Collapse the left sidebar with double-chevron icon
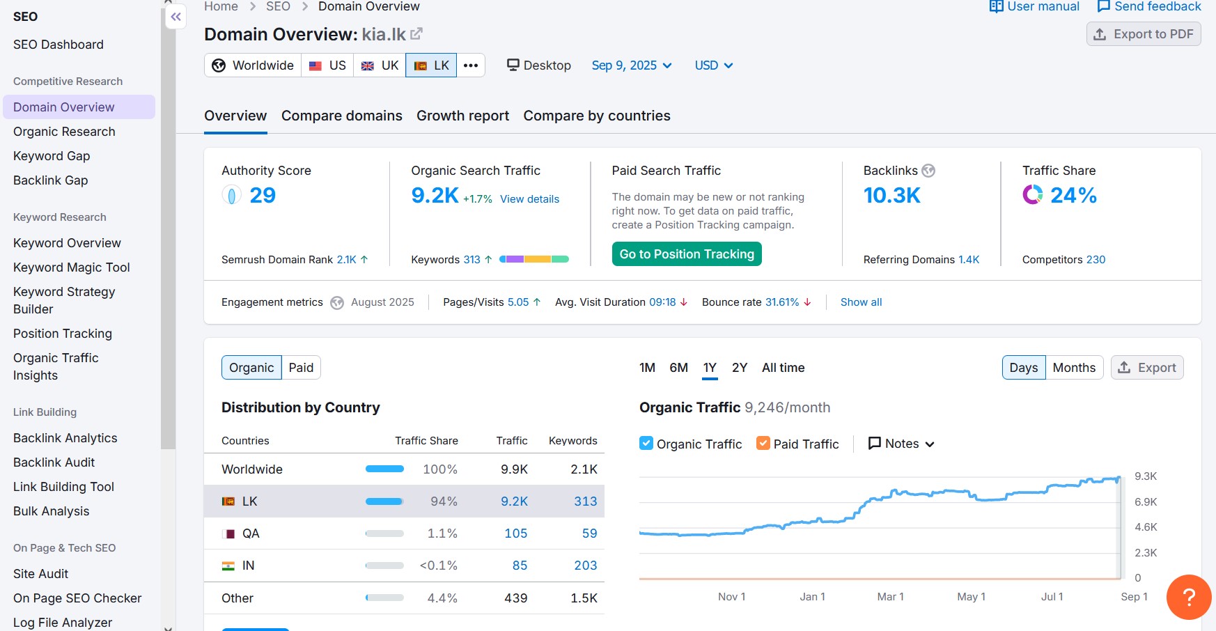Image resolution: width=1216 pixels, height=631 pixels. pyautogui.click(x=176, y=17)
